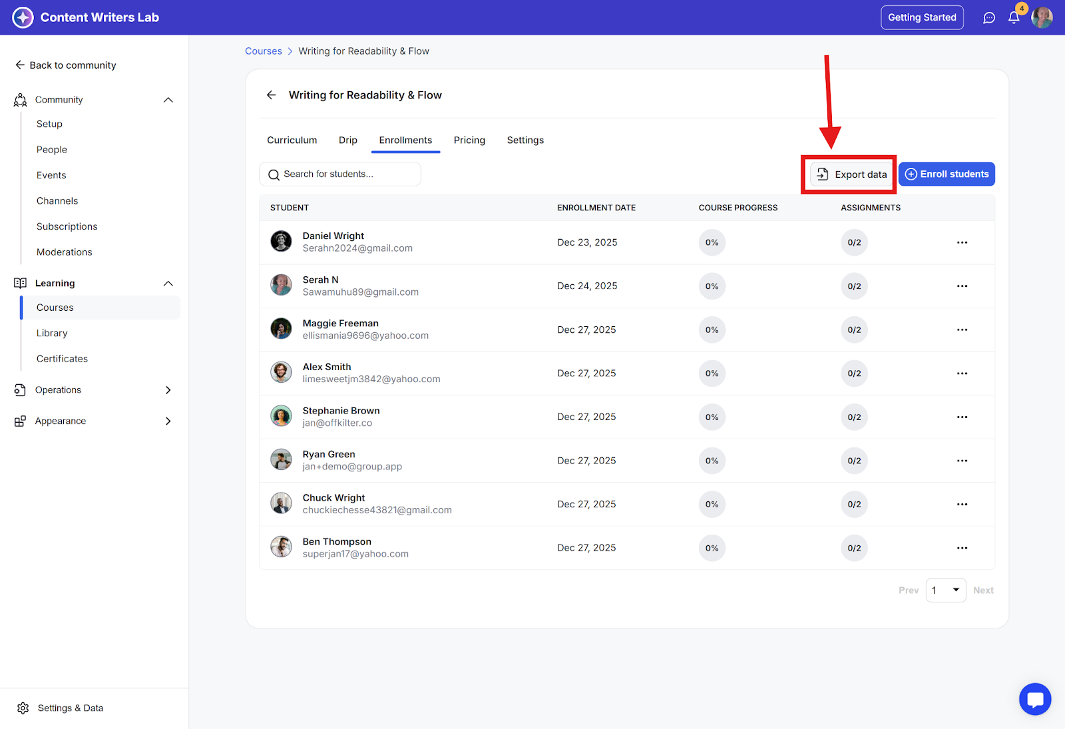This screenshot has width=1065, height=729.
Task: Open Certificates in the sidebar
Action: click(x=62, y=359)
